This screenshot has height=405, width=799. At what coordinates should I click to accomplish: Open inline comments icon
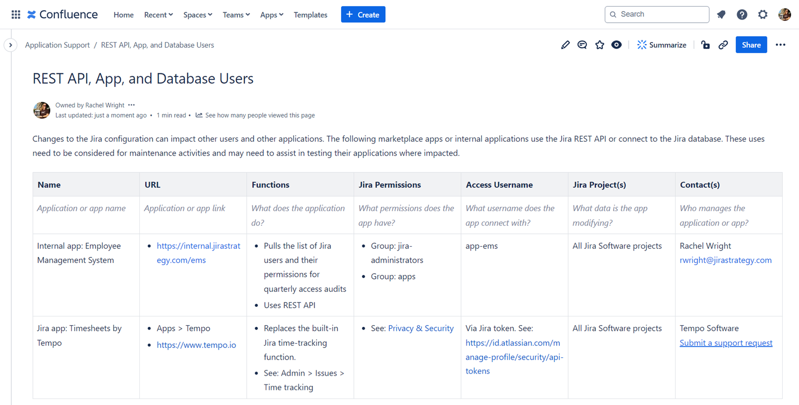point(582,44)
